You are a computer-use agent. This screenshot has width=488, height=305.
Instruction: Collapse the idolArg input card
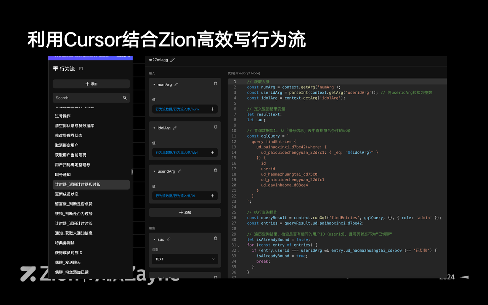[x=154, y=128]
